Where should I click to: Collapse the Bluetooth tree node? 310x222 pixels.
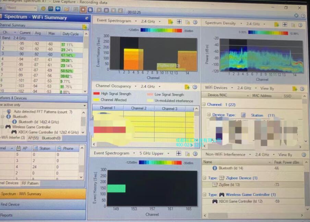2,117
